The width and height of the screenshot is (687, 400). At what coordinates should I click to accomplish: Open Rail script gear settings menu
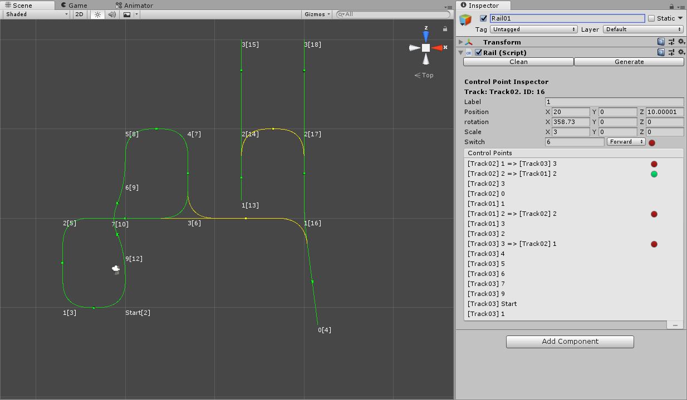[x=680, y=52]
